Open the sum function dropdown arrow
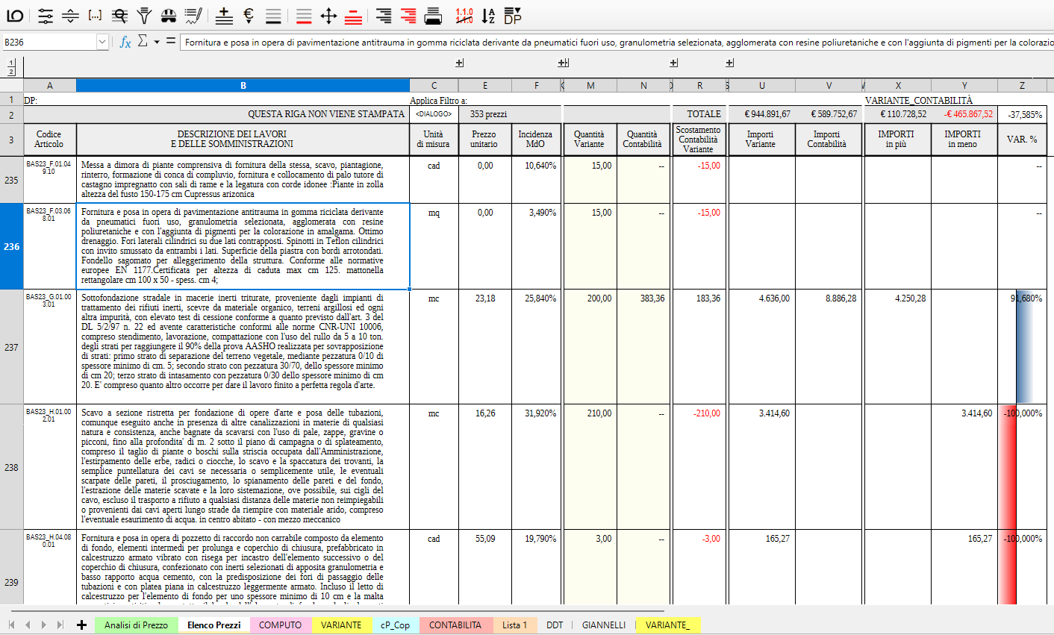 (x=157, y=43)
